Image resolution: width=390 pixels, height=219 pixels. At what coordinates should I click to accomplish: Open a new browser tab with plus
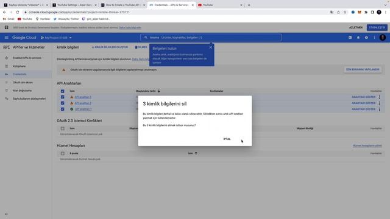[249, 5]
